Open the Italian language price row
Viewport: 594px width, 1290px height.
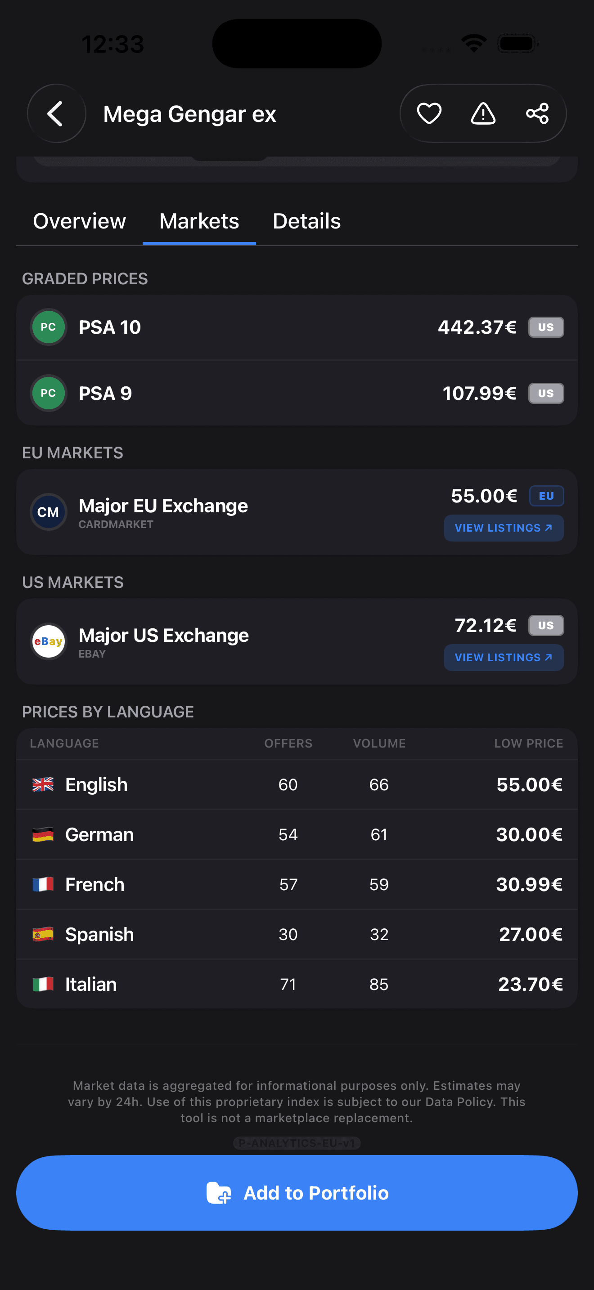(297, 985)
